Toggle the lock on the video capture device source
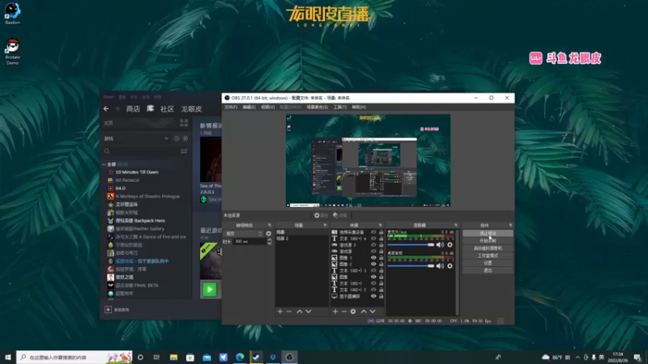The width and height of the screenshot is (648, 364). tap(381, 232)
